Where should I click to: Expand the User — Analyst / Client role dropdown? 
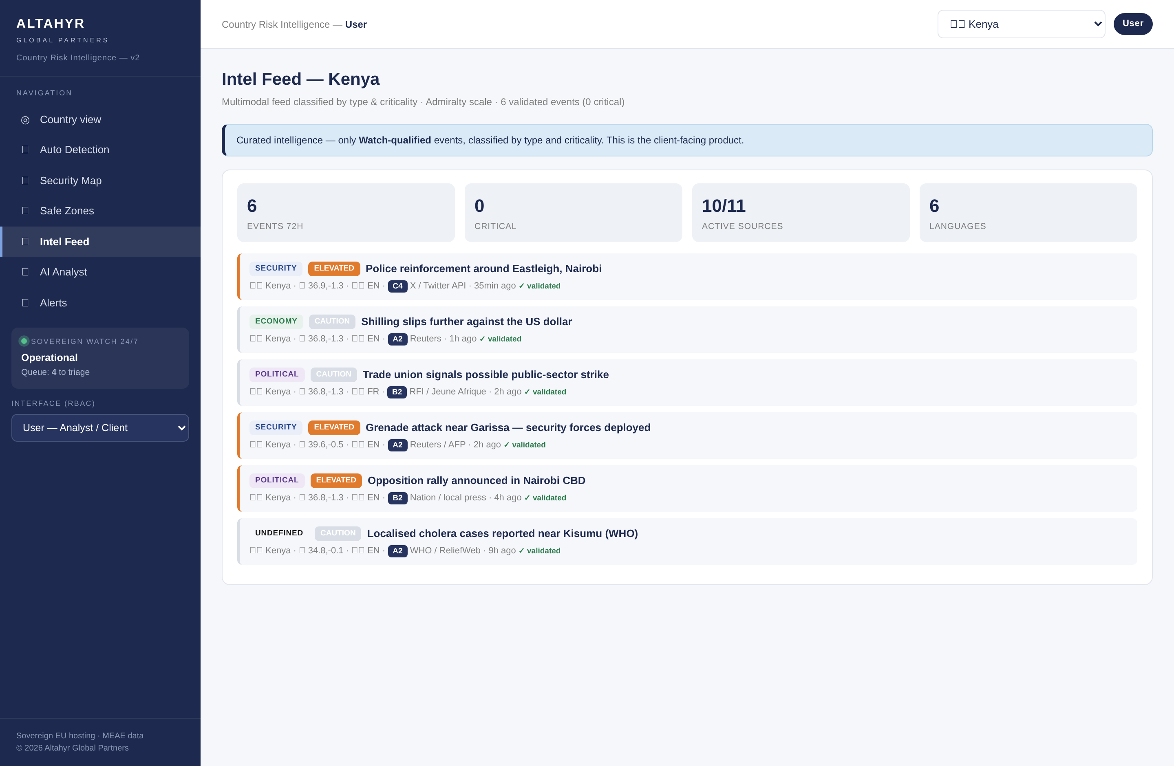point(100,428)
